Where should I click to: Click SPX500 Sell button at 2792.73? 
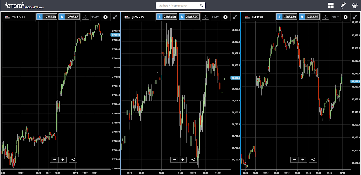point(47,17)
